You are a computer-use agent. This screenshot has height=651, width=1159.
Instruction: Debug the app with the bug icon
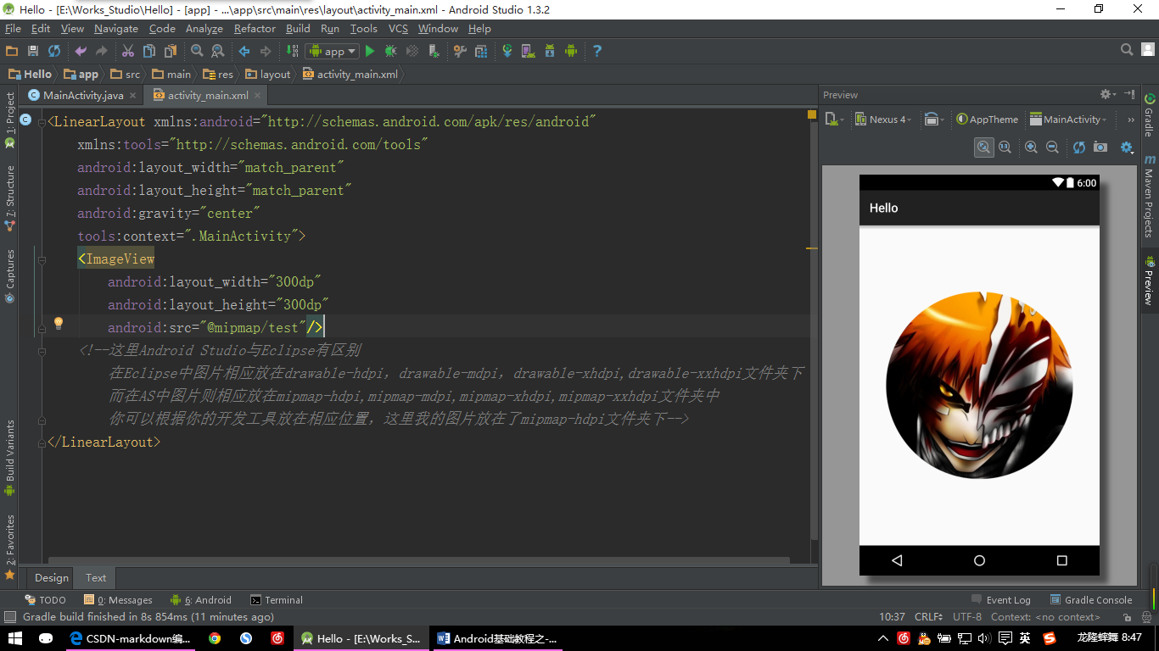click(x=390, y=51)
